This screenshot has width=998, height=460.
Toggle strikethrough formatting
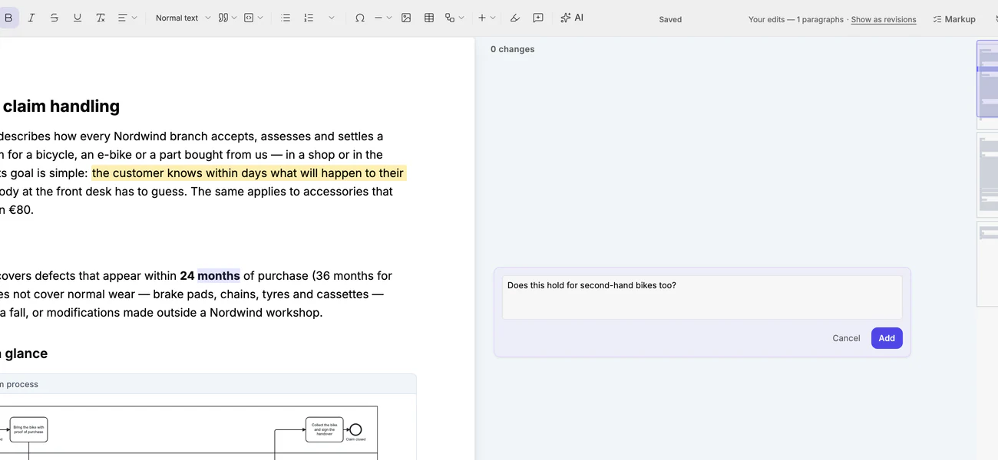coord(55,18)
